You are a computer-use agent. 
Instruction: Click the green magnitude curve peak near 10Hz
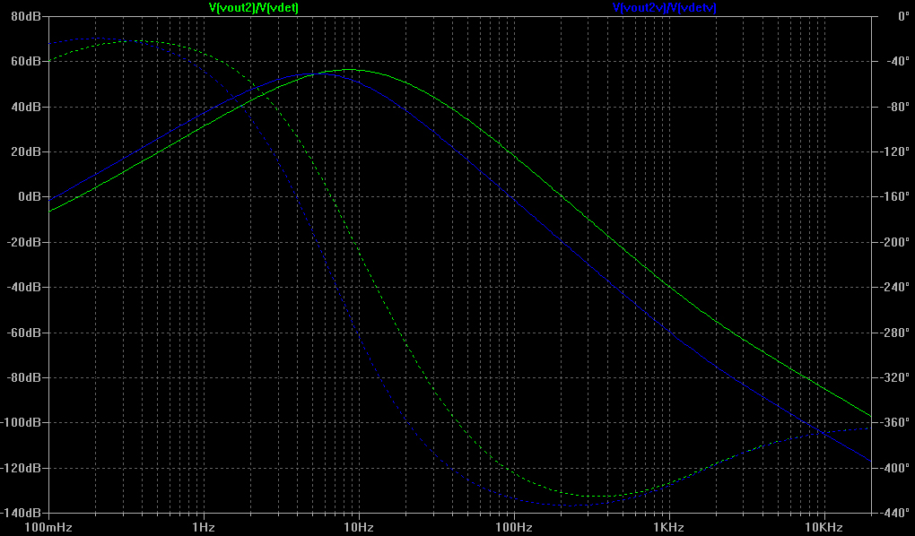(351, 69)
